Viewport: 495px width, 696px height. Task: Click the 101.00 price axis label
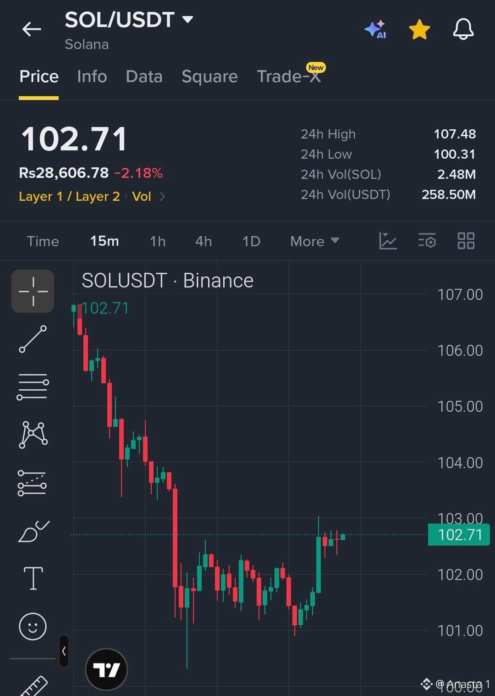click(460, 630)
